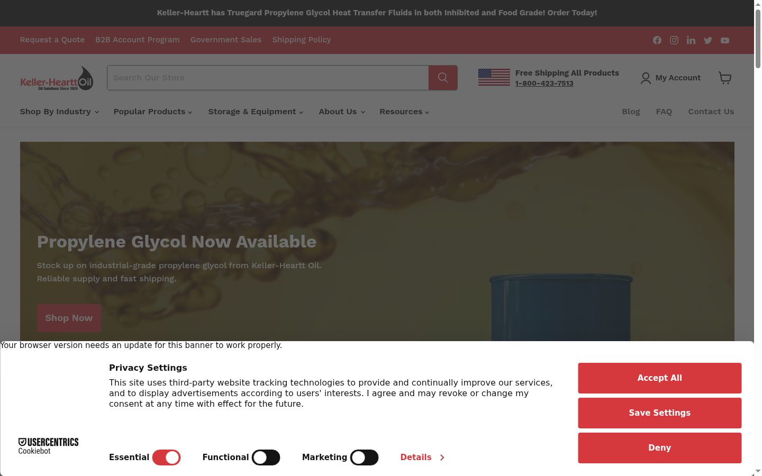The width and height of the screenshot is (762, 476).
Task: Expand the Popular Products menu
Action: click(153, 112)
